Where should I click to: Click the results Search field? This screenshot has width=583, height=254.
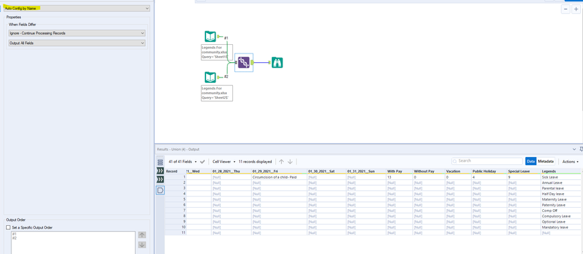pos(487,161)
